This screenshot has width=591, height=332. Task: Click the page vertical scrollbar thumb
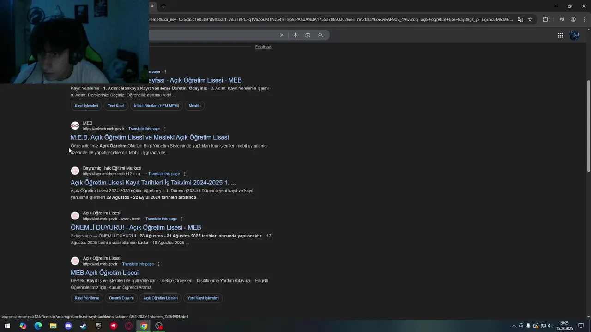click(x=588, y=126)
